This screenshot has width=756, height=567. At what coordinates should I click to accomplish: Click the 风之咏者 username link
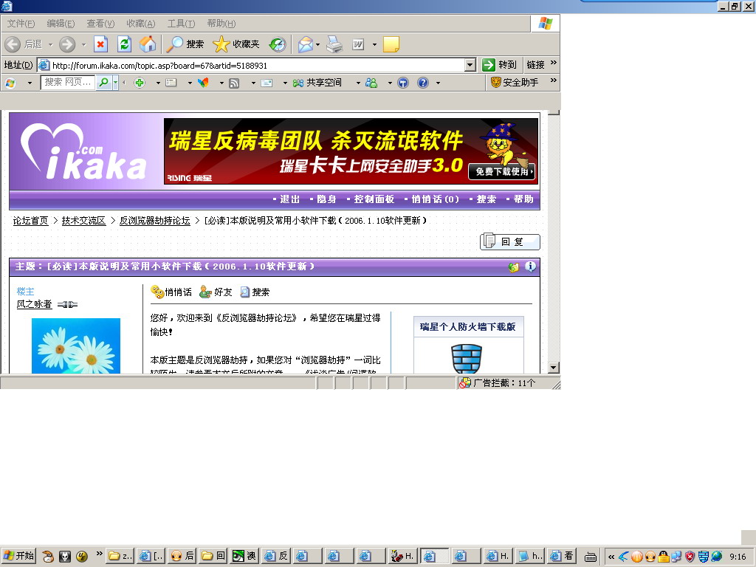(34, 304)
